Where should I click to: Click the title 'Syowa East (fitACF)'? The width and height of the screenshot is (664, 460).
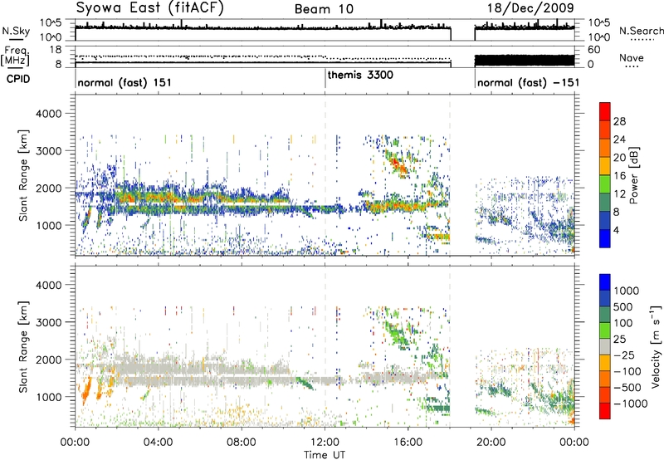pyautogui.click(x=150, y=8)
